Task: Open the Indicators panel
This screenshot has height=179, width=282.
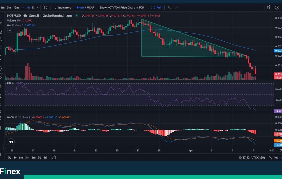Action: (62, 8)
